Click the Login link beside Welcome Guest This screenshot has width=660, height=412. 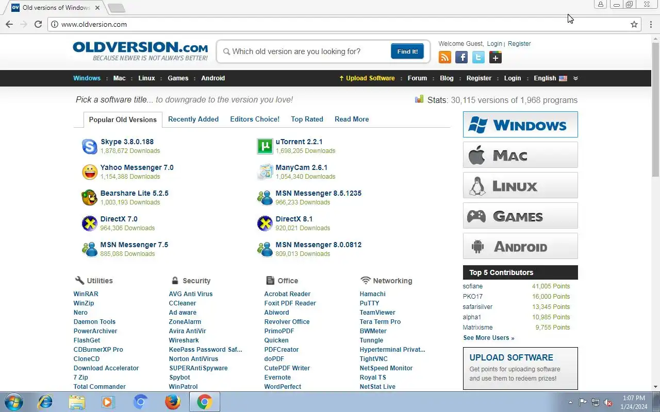coord(494,44)
